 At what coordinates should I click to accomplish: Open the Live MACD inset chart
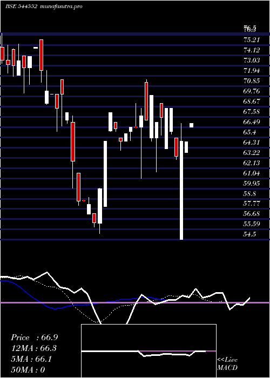pyautogui.click(x=148, y=351)
